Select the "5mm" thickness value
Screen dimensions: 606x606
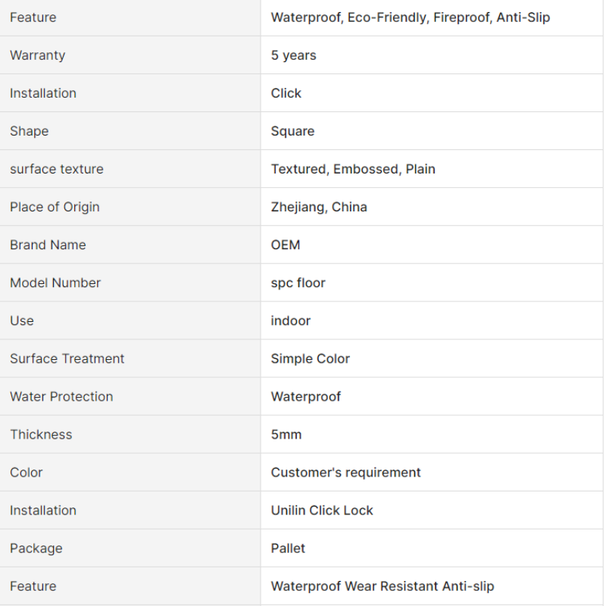pos(286,434)
